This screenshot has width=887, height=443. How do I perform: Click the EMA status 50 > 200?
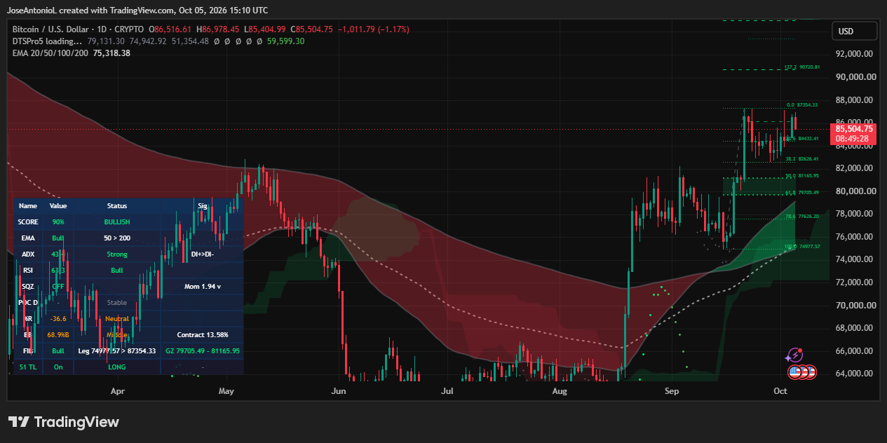pos(117,238)
